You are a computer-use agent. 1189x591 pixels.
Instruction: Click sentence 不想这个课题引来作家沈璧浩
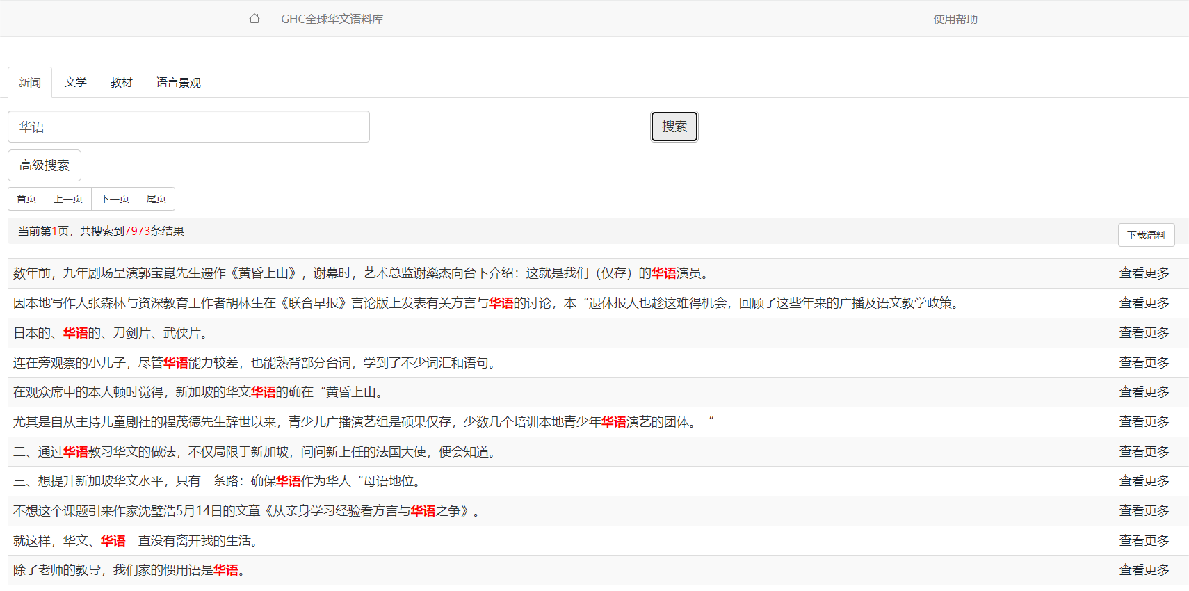point(248,511)
